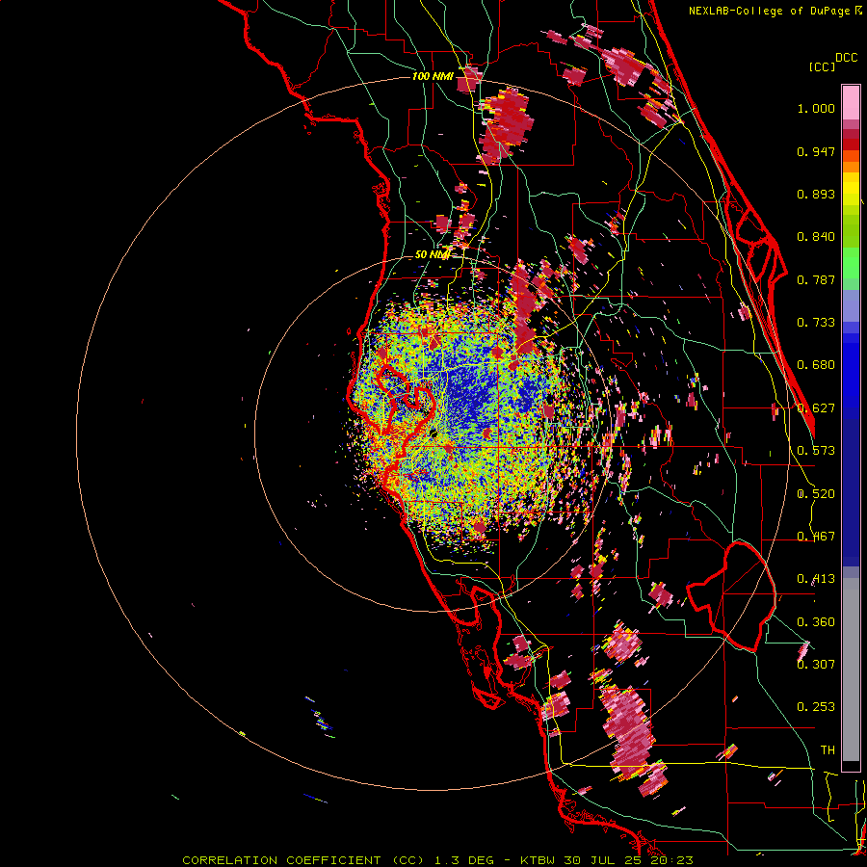Select the 0.733 scale value

[x=816, y=323]
